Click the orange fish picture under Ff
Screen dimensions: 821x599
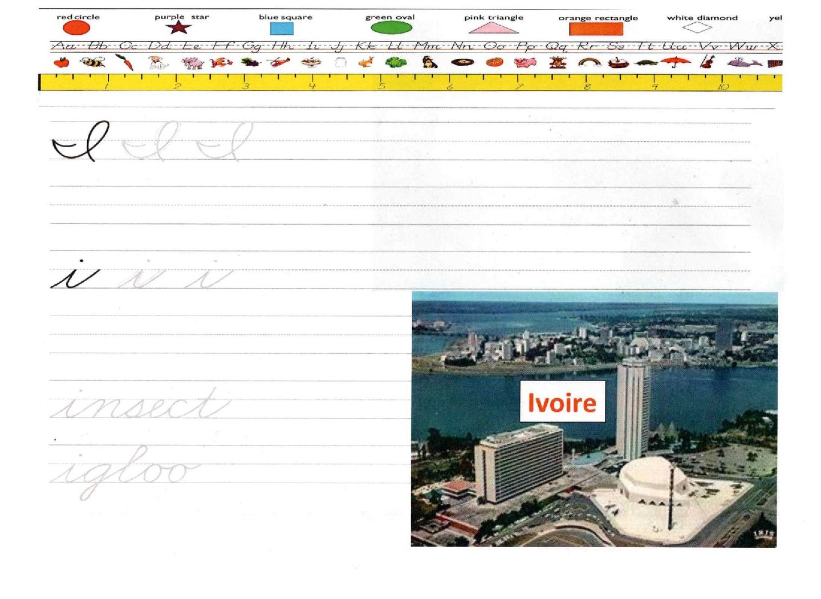[x=221, y=62]
